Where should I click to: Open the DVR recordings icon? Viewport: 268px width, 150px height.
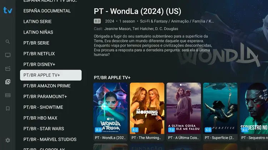(x=8, y=95)
